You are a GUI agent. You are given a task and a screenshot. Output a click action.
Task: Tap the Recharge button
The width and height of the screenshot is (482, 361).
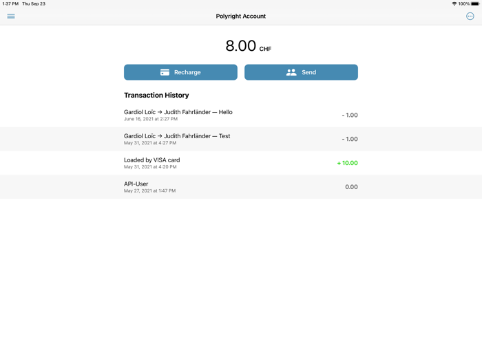[x=180, y=72]
